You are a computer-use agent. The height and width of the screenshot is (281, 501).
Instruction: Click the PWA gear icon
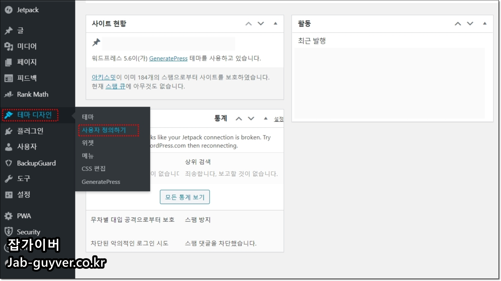point(9,216)
